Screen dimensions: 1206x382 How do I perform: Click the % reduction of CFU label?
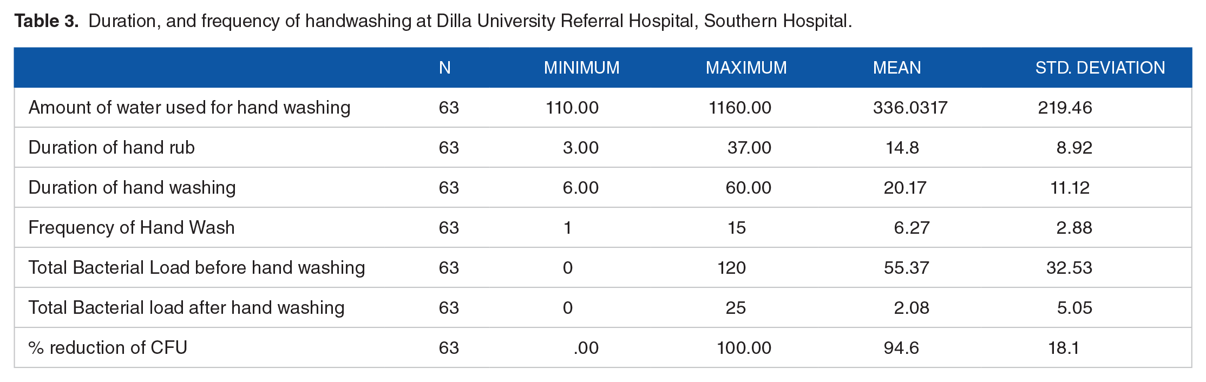pos(108,347)
